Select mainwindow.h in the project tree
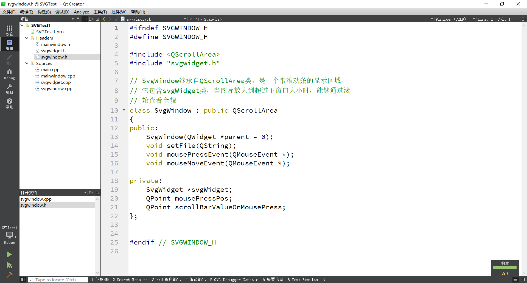The height and width of the screenshot is (283, 527). click(55, 44)
